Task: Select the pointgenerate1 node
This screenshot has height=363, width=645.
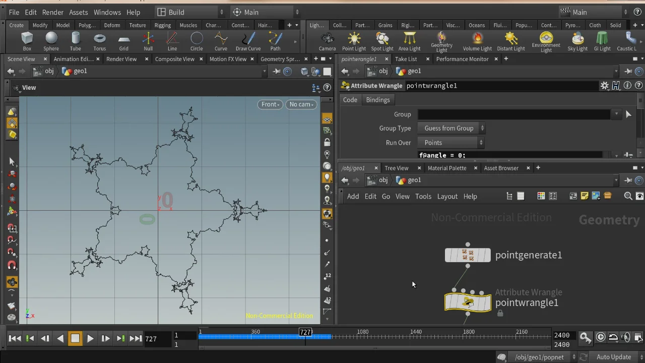Action: 468,255
